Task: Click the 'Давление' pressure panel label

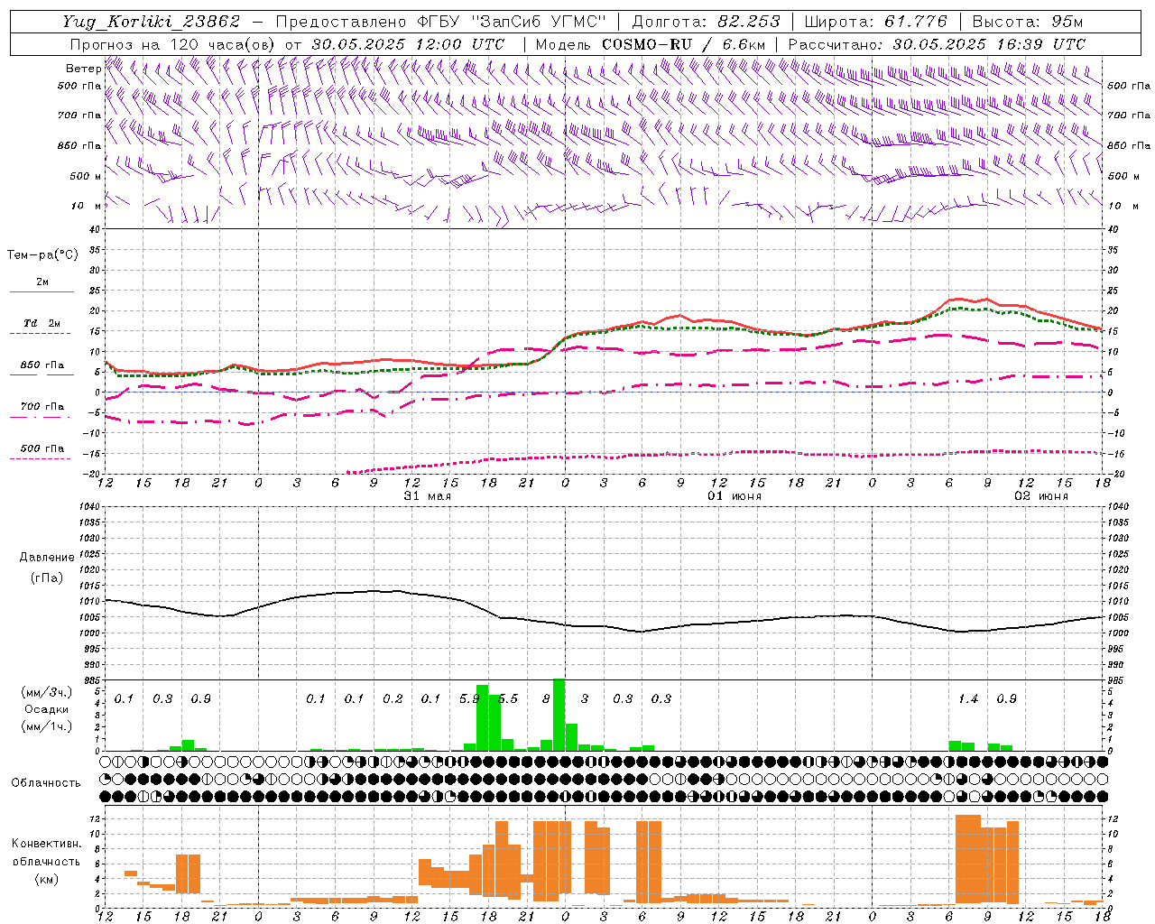Action: (47, 558)
